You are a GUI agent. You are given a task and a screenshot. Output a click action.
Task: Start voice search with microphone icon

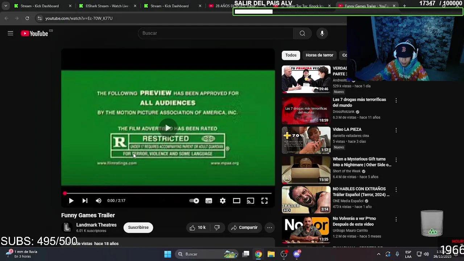click(x=322, y=33)
